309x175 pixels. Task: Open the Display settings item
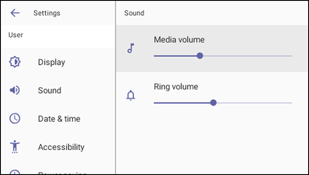[58, 62]
